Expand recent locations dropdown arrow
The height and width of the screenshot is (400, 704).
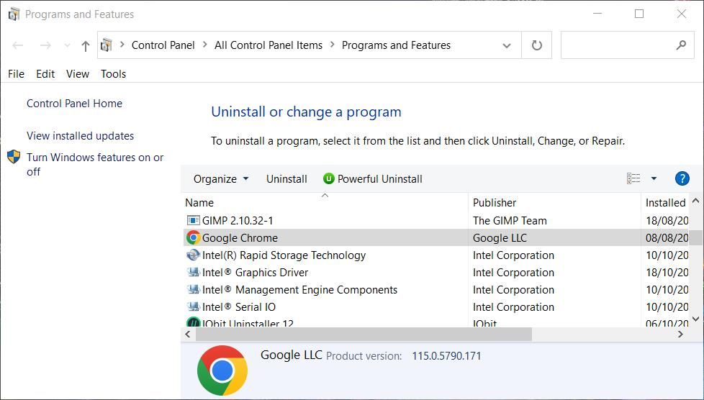[67, 45]
